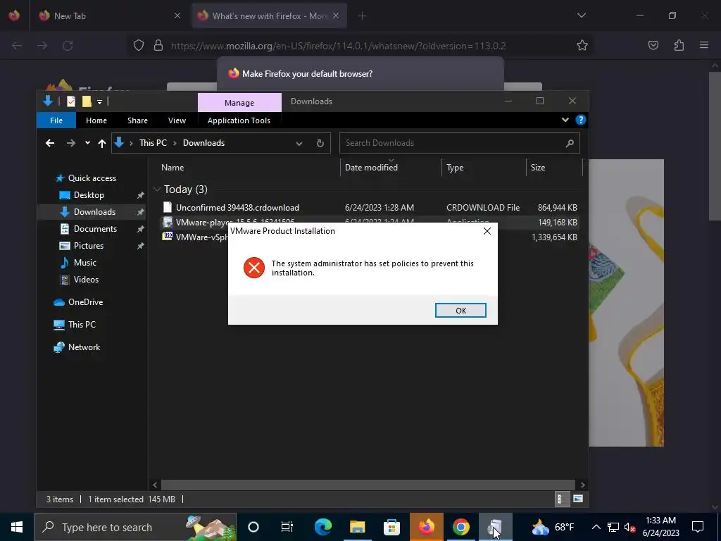
Task: Click the taskbar search box
Action: coord(135,527)
